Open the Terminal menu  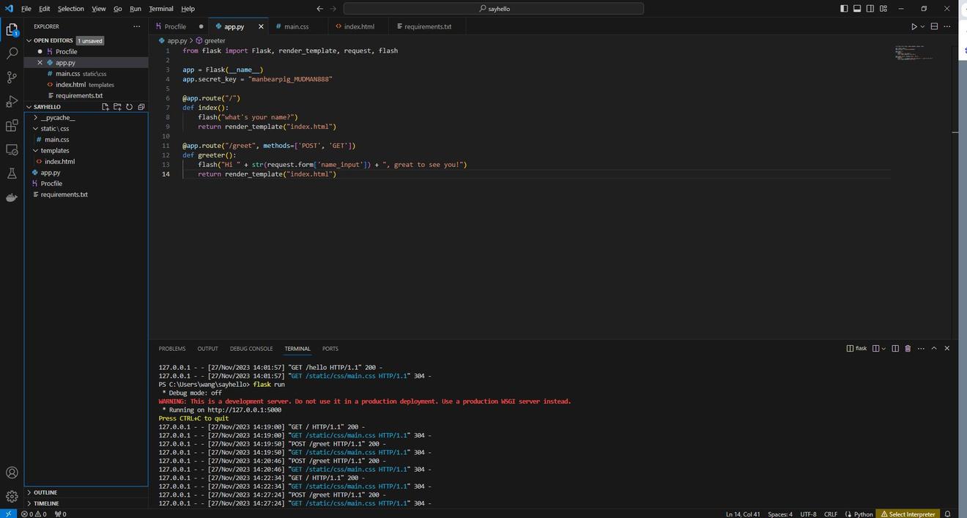point(160,9)
